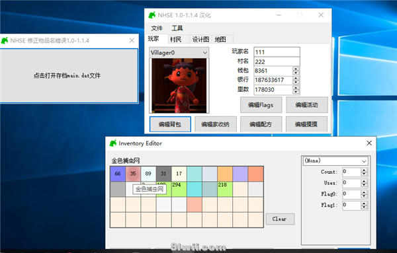This screenshot has width=397, height=253.
Task: Click the 玩家名 field containing 111
Action: point(277,52)
